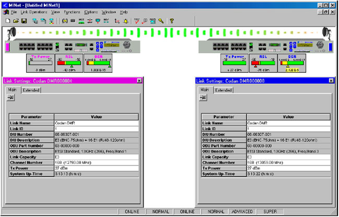Click the yellow key security toolbar icon
Image resolution: width=339 pixels, height=217 pixels.
(161, 21)
